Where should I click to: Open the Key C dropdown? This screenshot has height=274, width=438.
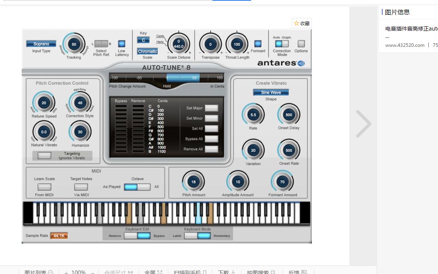tap(143, 40)
